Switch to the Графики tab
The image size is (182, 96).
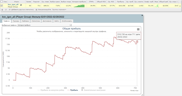click(6, 21)
